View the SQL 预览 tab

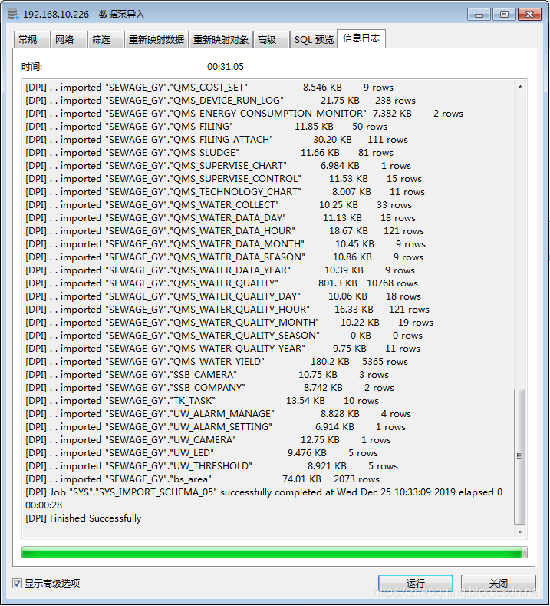click(x=313, y=39)
